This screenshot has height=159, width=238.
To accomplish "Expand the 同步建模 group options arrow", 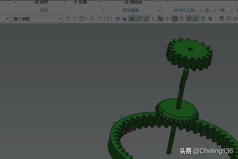I will tap(159, 10).
